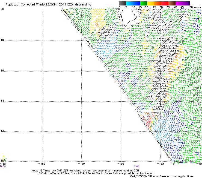Image resolution: width=202 pixels, height=178 pixels.
Task: Click the legend tick label '25'
Action: click(x=154, y=7)
